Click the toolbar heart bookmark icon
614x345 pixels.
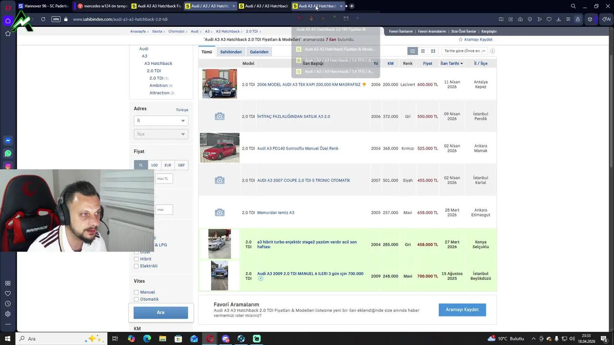coord(549,19)
